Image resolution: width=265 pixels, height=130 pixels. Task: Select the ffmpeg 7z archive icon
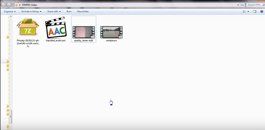tap(28, 27)
